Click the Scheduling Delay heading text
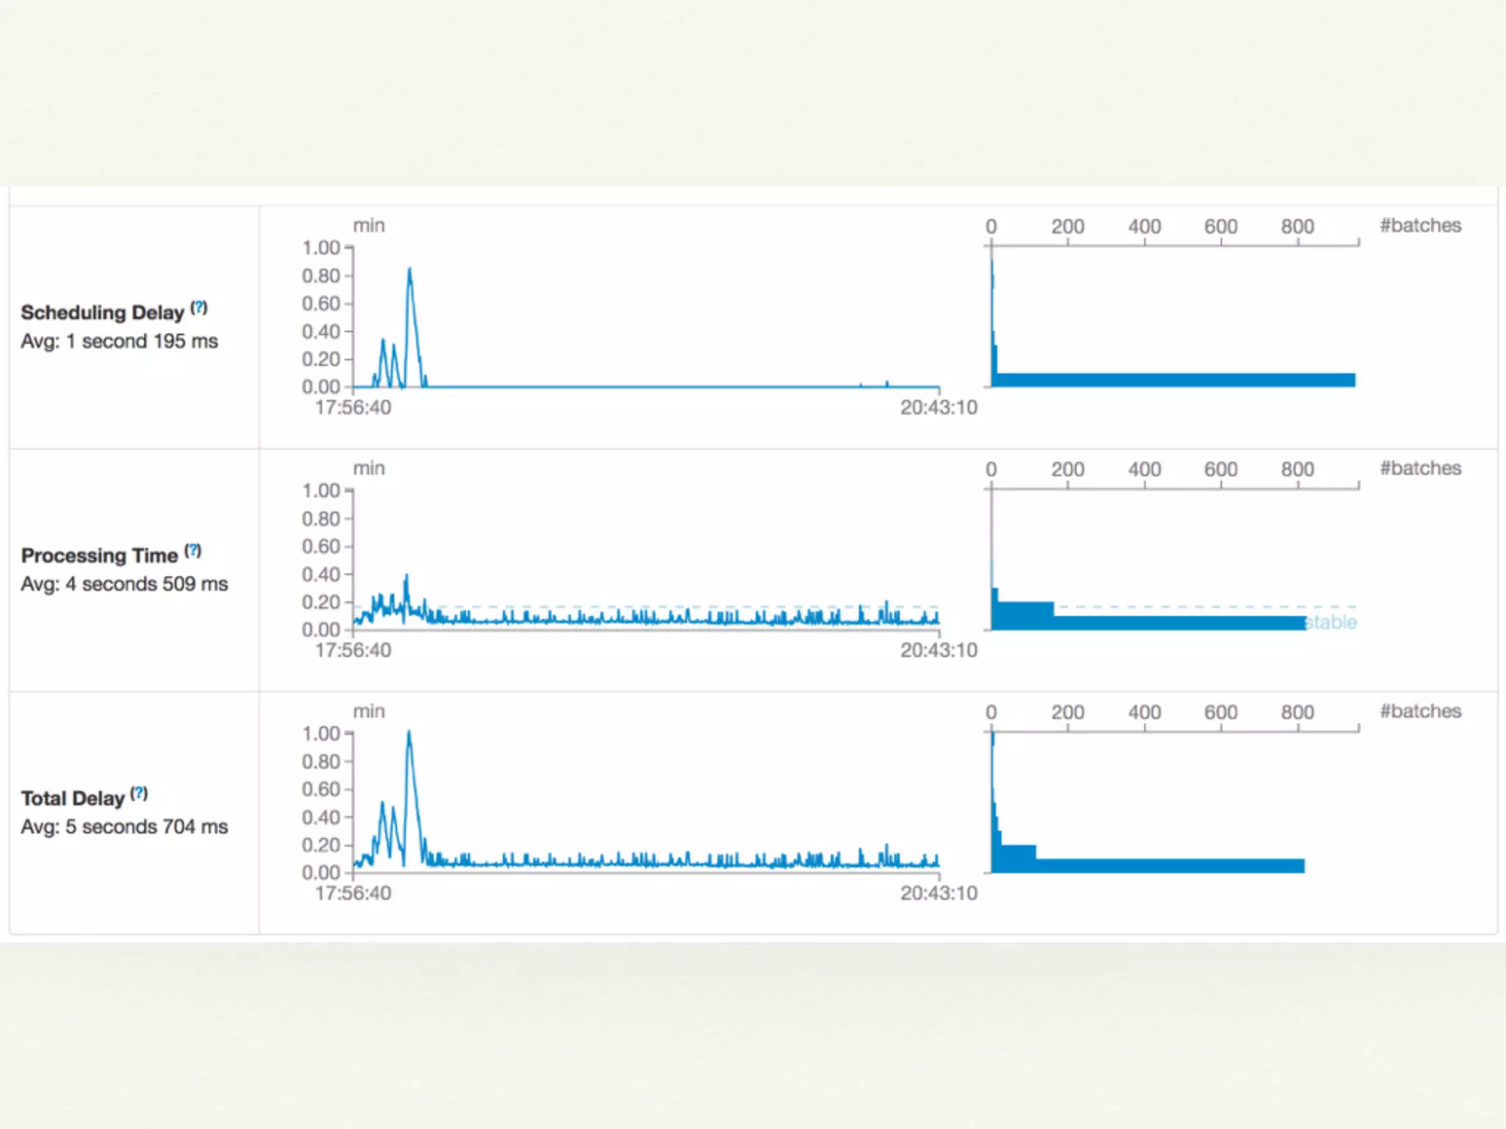The height and width of the screenshot is (1129, 1506). pos(102,312)
